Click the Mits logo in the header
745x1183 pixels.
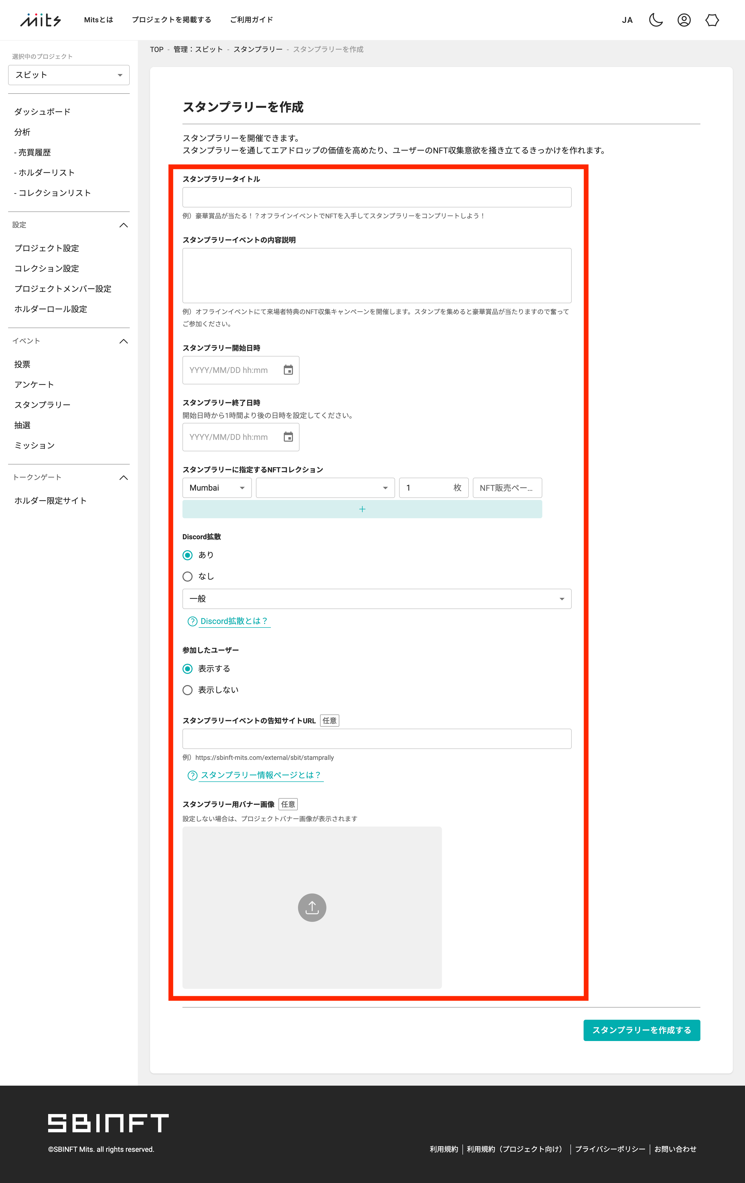pyautogui.click(x=40, y=20)
